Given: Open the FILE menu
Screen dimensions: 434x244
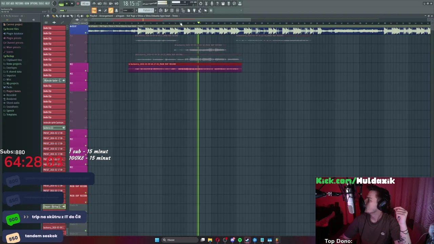Looking at the screenshot, I should 3,3.
